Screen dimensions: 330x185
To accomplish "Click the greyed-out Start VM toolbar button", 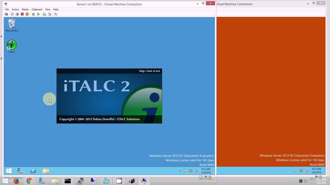I will pyautogui.click(x=12, y=14).
